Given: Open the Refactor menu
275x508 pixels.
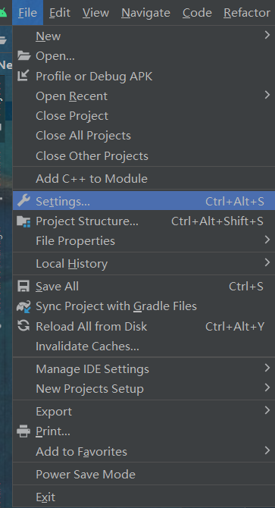Looking at the screenshot, I should (247, 13).
